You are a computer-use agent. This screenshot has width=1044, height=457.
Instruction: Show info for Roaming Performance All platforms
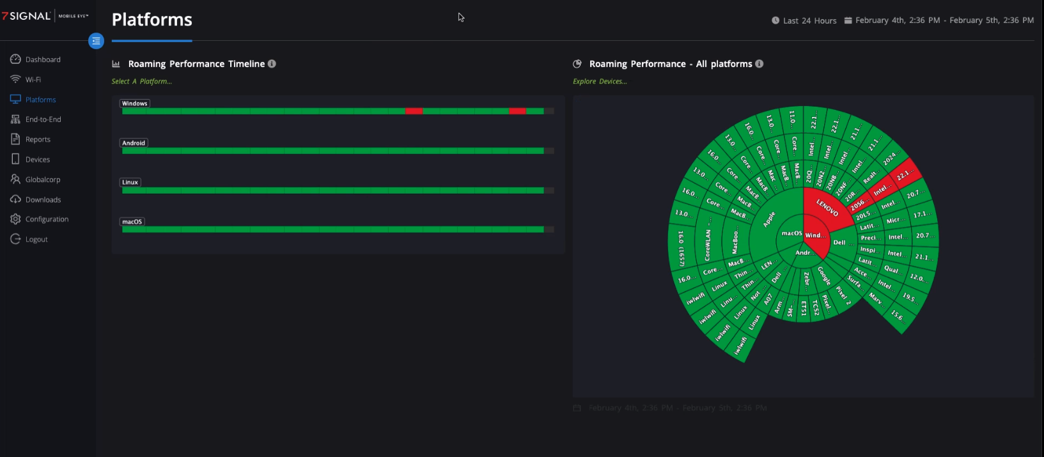coord(759,64)
